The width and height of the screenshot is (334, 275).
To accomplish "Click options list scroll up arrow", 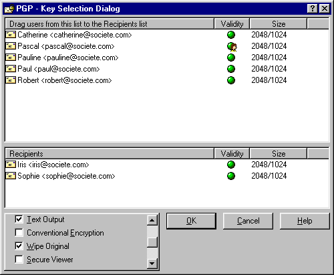I will 152,220.
